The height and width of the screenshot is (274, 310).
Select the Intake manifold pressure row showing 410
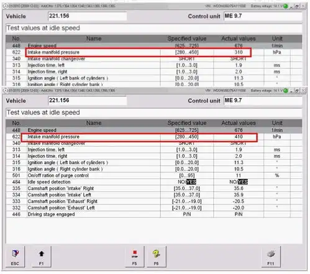tap(154, 137)
